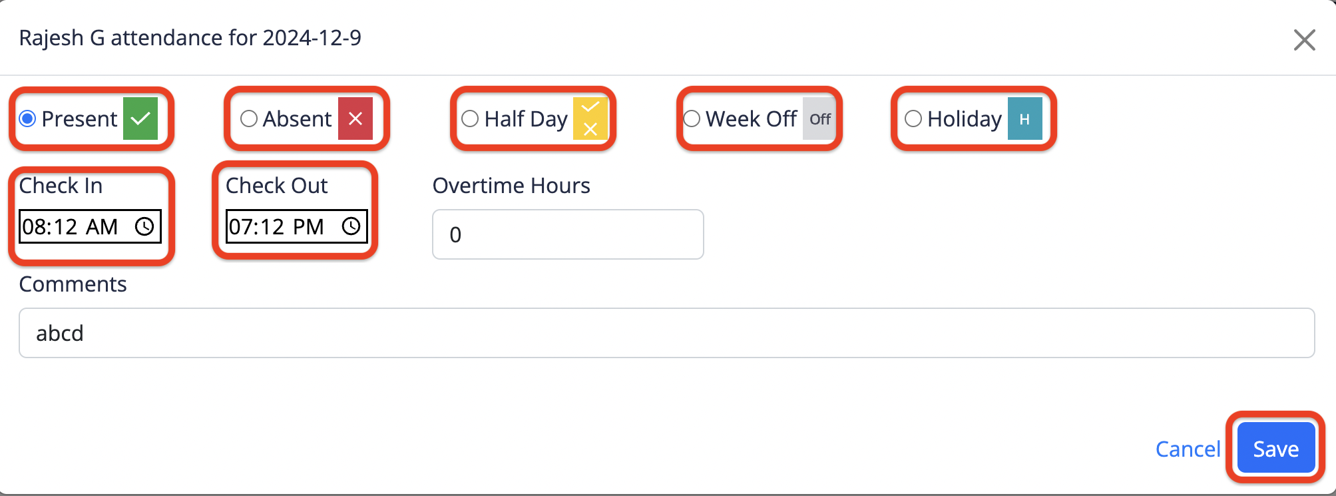
Task: Click the Comments text box
Action: click(x=666, y=333)
